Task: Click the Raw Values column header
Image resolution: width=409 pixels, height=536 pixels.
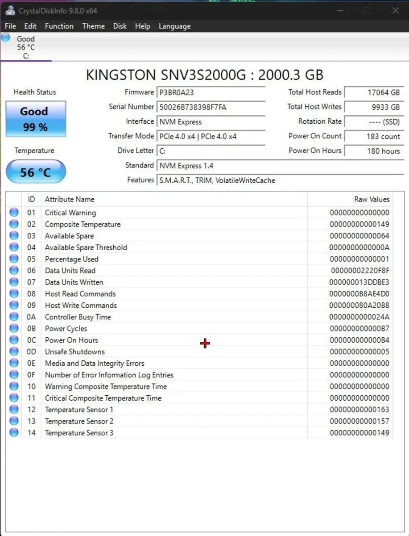Action: (x=350, y=199)
